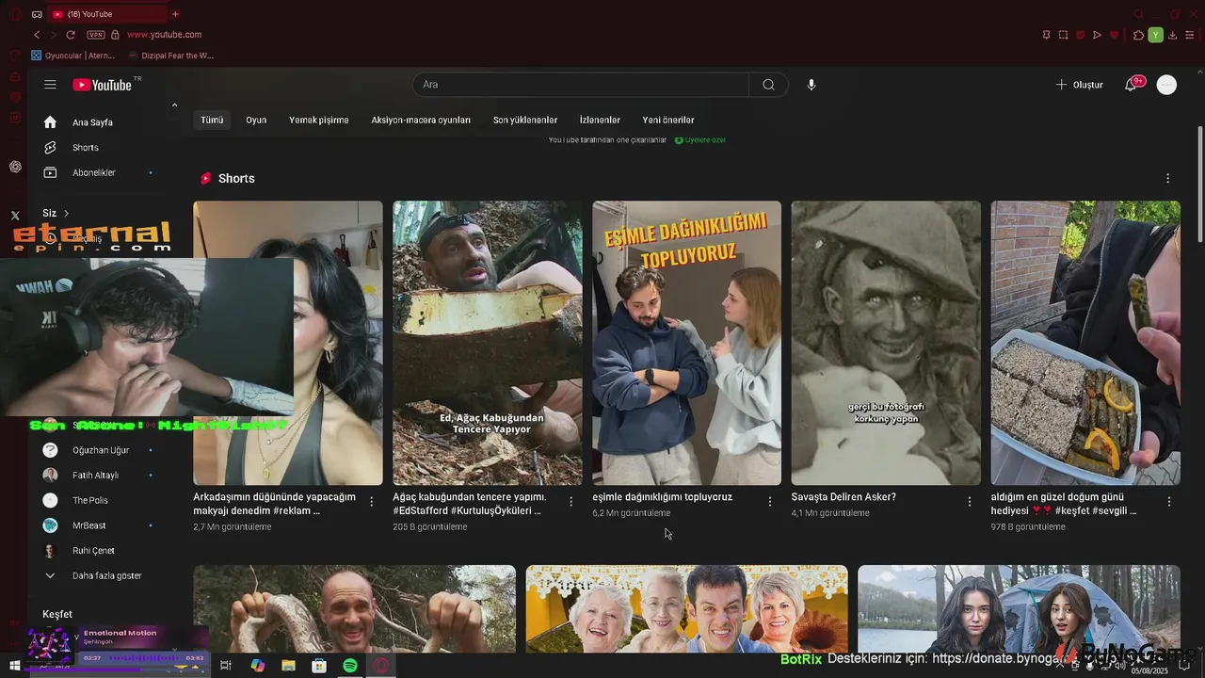
Task: Click the Oluştur create button
Action: pyautogui.click(x=1079, y=85)
